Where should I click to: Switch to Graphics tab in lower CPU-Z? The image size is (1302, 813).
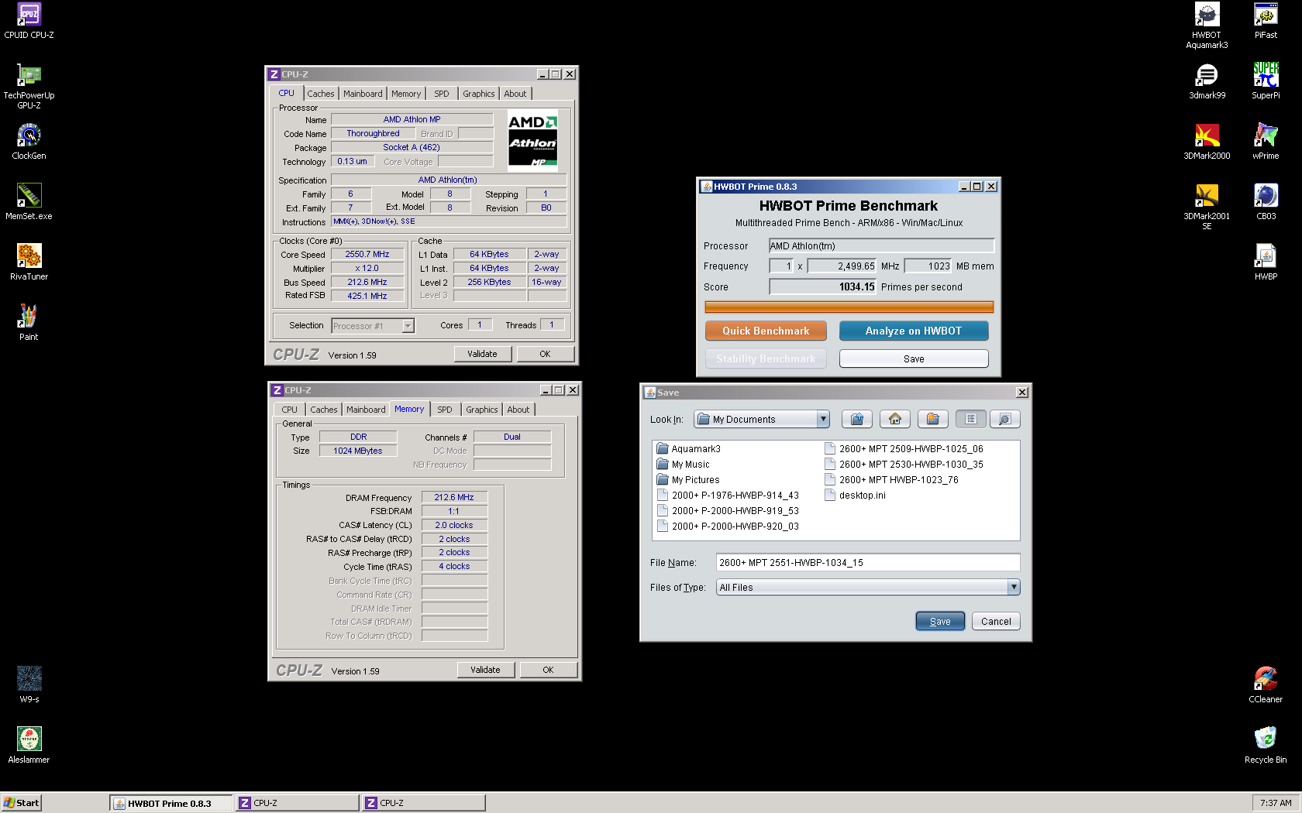[482, 410]
